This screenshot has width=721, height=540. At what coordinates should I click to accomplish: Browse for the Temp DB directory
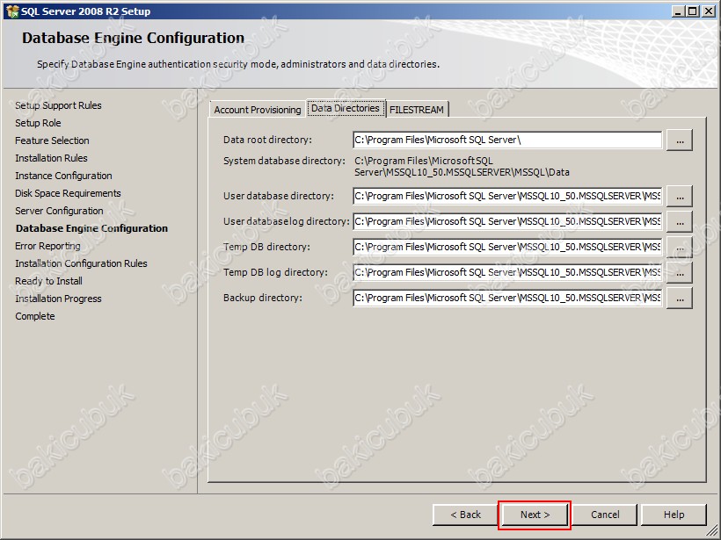pyautogui.click(x=680, y=248)
